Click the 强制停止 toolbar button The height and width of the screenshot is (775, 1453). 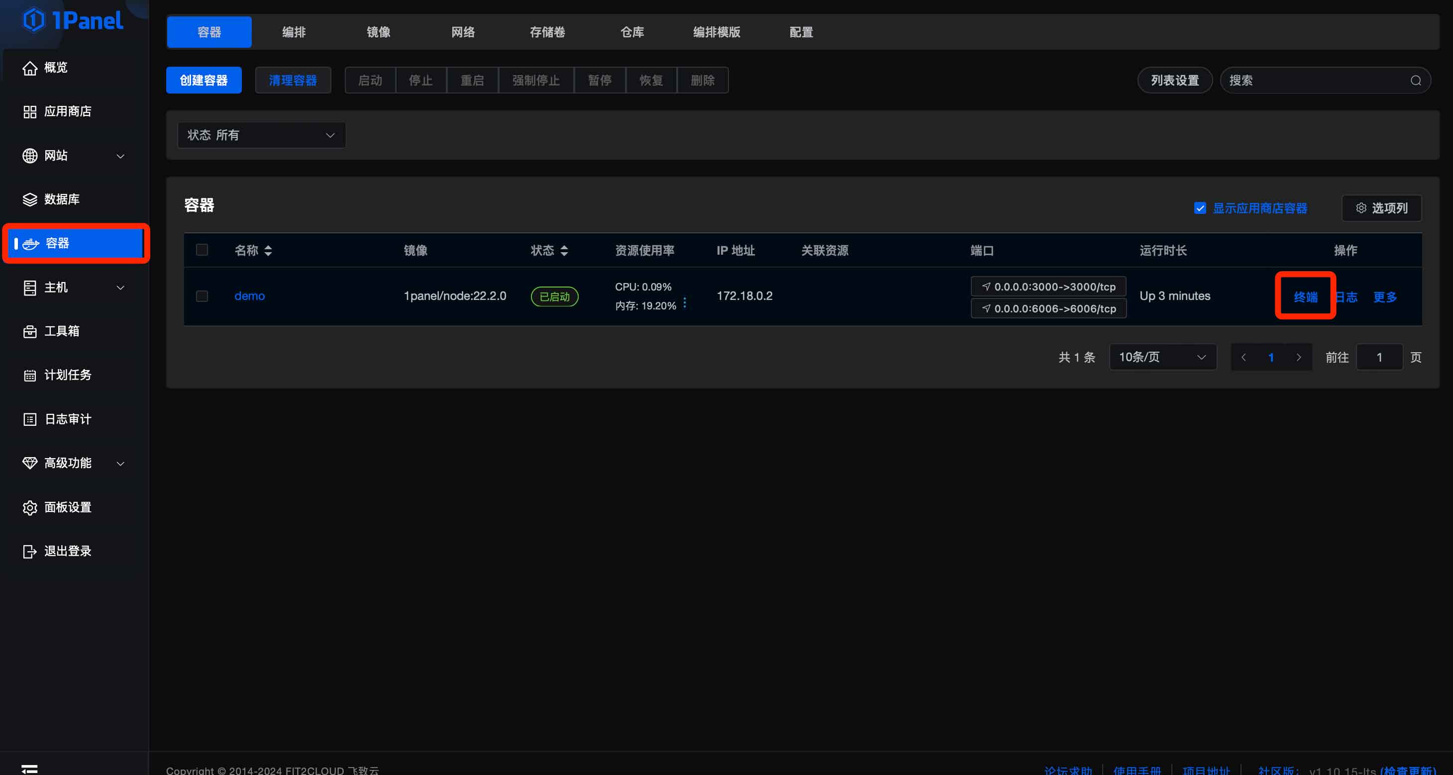(x=536, y=80)
